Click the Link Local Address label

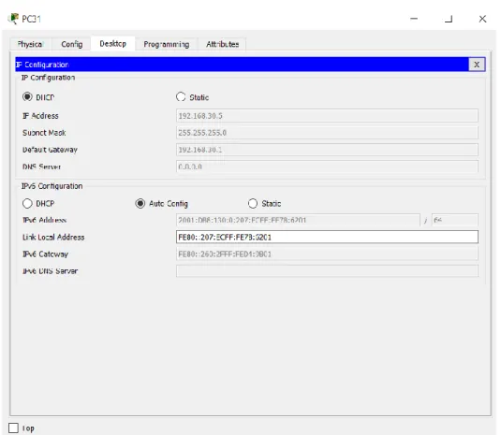click(x=53, y=237)
